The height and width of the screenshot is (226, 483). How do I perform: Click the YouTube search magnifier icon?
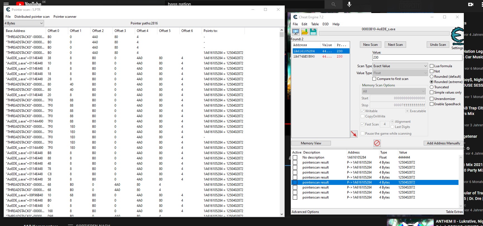tap(333, 4)
